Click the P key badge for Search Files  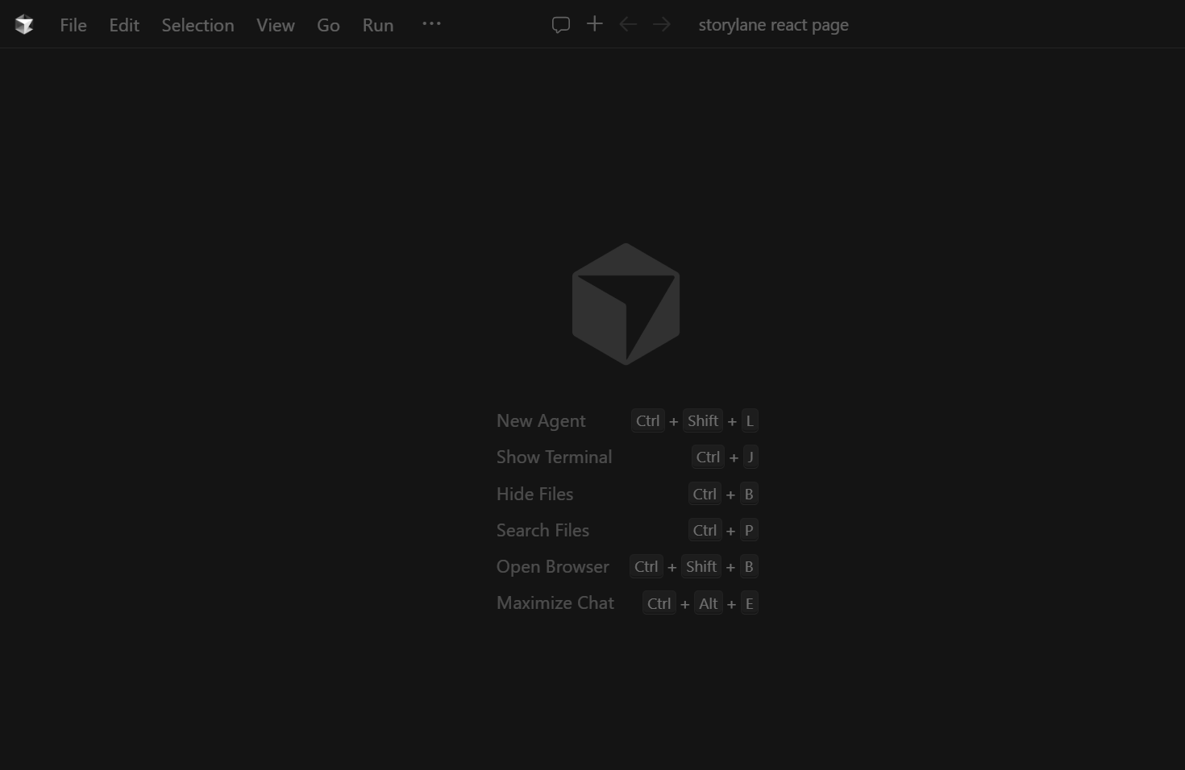pos(749,531)
